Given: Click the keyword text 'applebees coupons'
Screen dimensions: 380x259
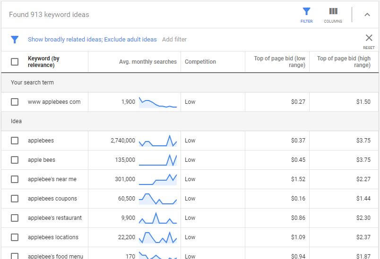Looking at the screenshot, I should click(x=52, y=199).
